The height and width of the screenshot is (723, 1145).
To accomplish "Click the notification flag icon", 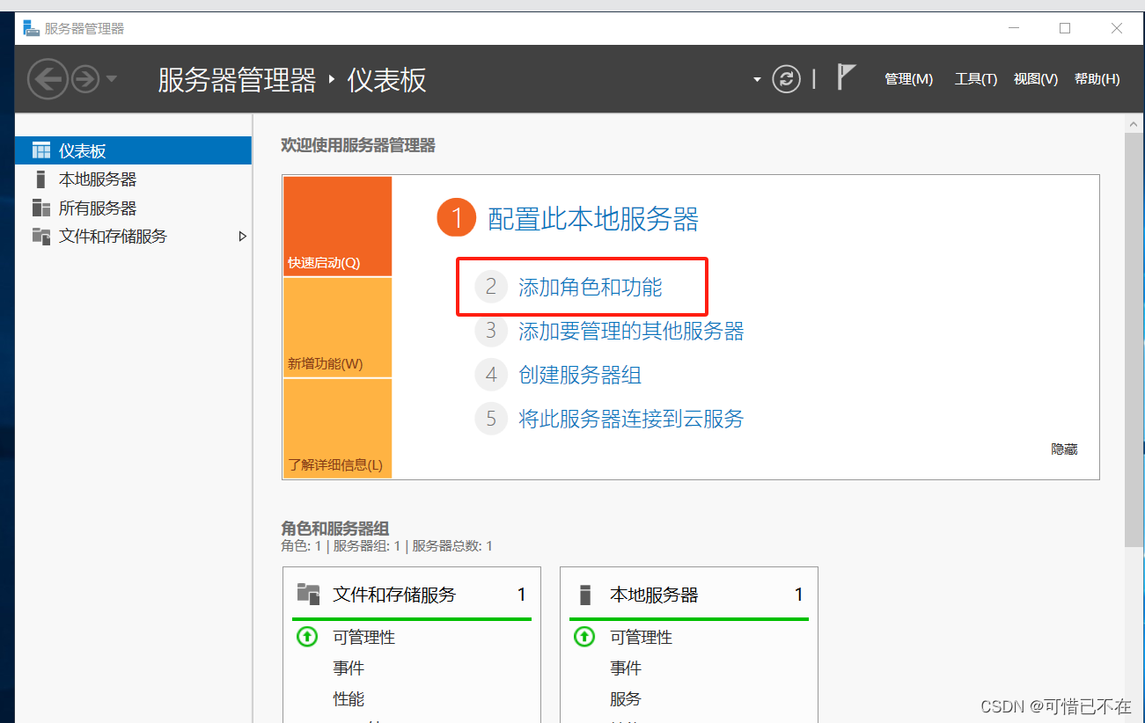I will click(x=844, y=77).
